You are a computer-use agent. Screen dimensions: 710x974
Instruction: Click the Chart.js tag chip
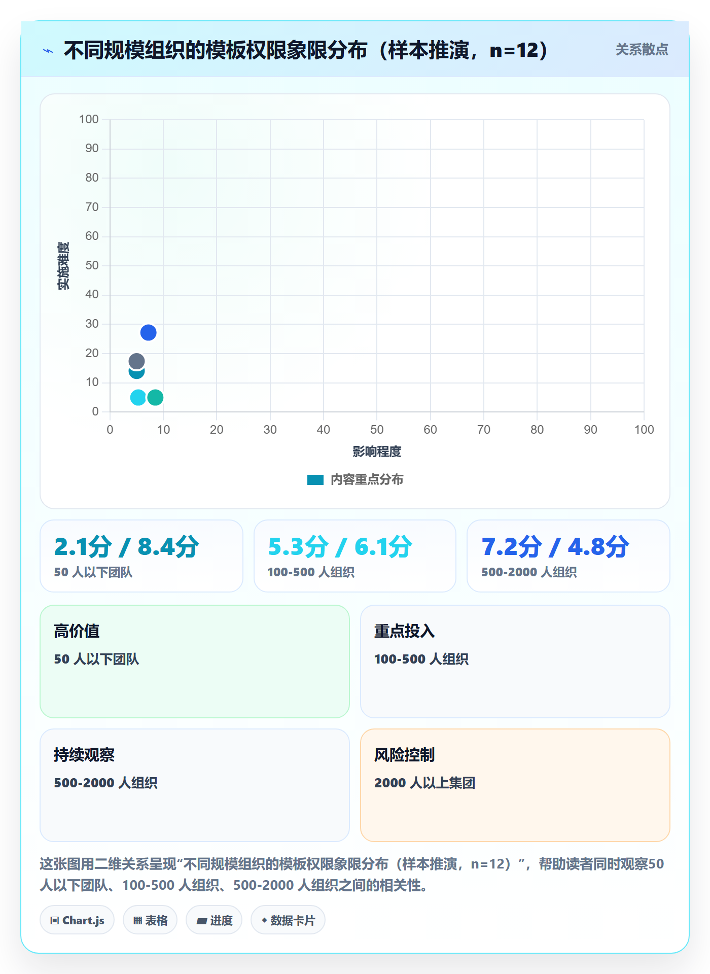[77, 920]
